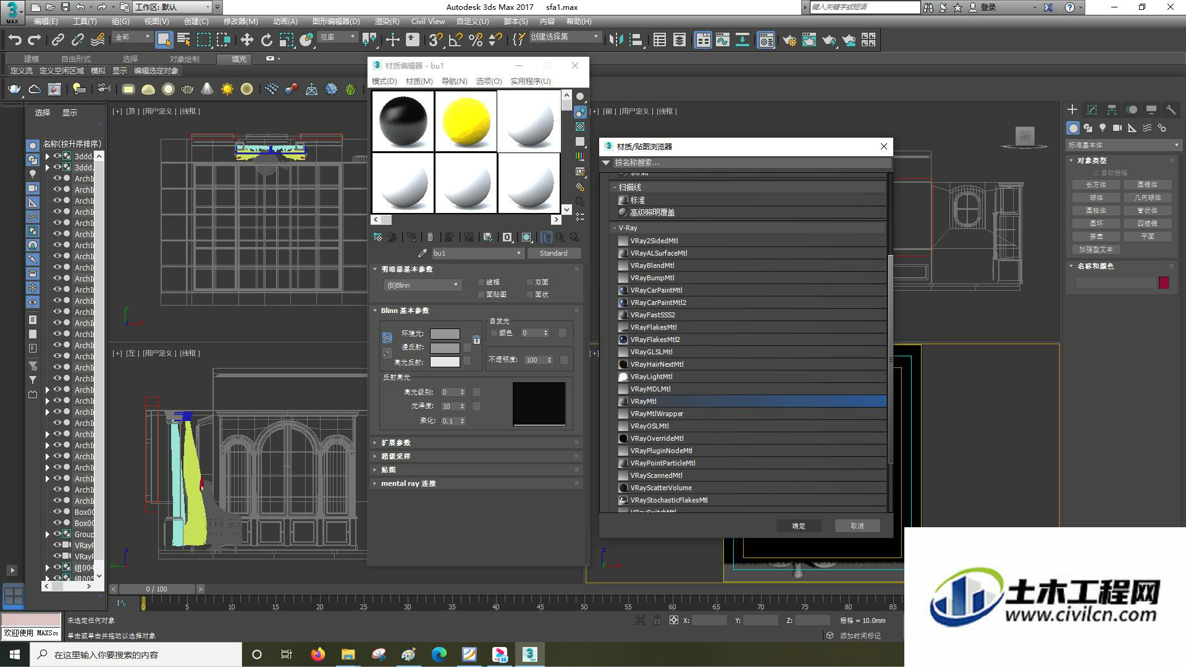The width and height of the screenshot is (1186, 668).
Task: Open the Utilities wrench panel tab
Action: (1171, 110)
